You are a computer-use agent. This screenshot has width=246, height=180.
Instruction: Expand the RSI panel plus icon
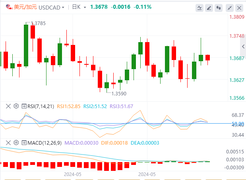(x=24, y=106)
